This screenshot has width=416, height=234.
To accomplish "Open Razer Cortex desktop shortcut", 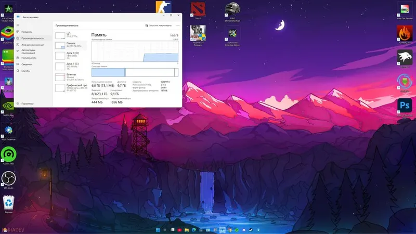I will [8, 155].
